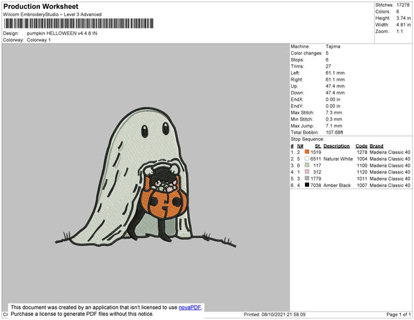Click the 'Page 1 of 1' footer
Image resolution: width=414 pixels, height=320 pixels.
(398, 314)
